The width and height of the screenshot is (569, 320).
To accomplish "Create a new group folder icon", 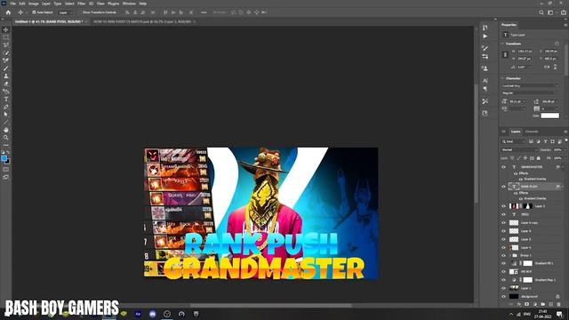I will (543, 304).
